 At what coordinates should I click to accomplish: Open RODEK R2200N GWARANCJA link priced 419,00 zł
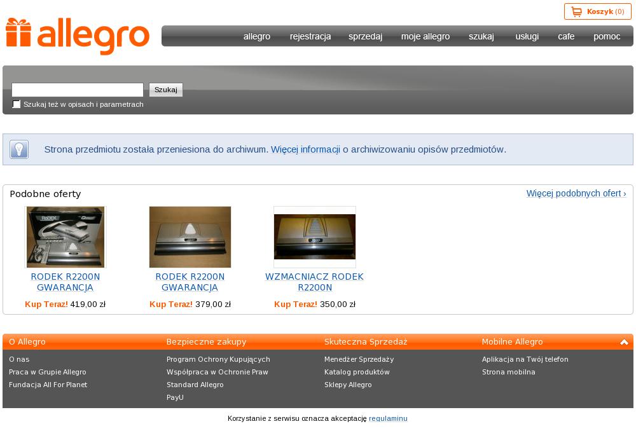pos(66,282)
